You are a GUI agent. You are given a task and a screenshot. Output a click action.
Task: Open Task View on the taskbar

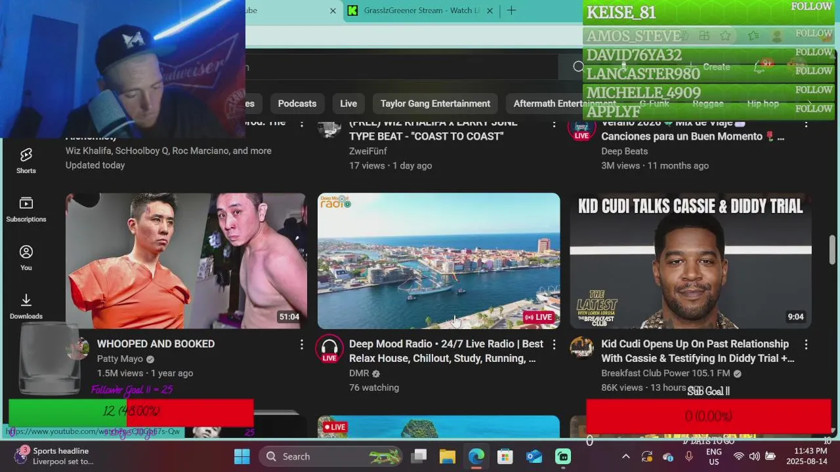click(x=419, y=456)
